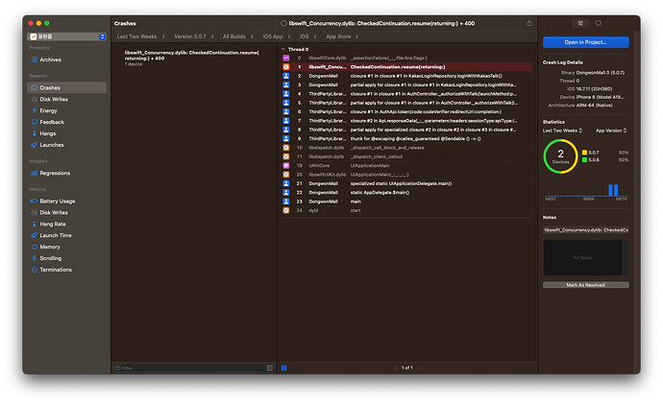This screenshot has height=404, width=663.
Task: Select frame 0 _assertionFailure row
Action: [406, 59]
